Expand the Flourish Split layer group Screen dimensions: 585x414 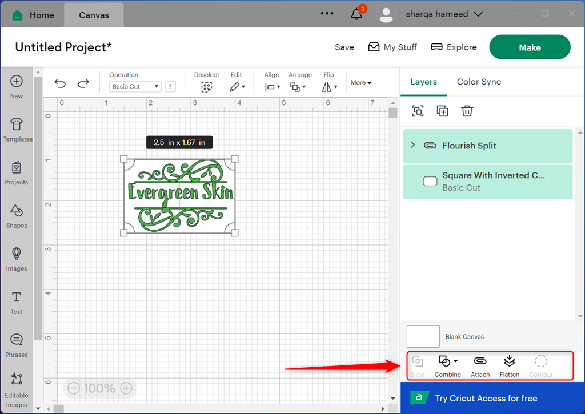click(x=413, y=145)
